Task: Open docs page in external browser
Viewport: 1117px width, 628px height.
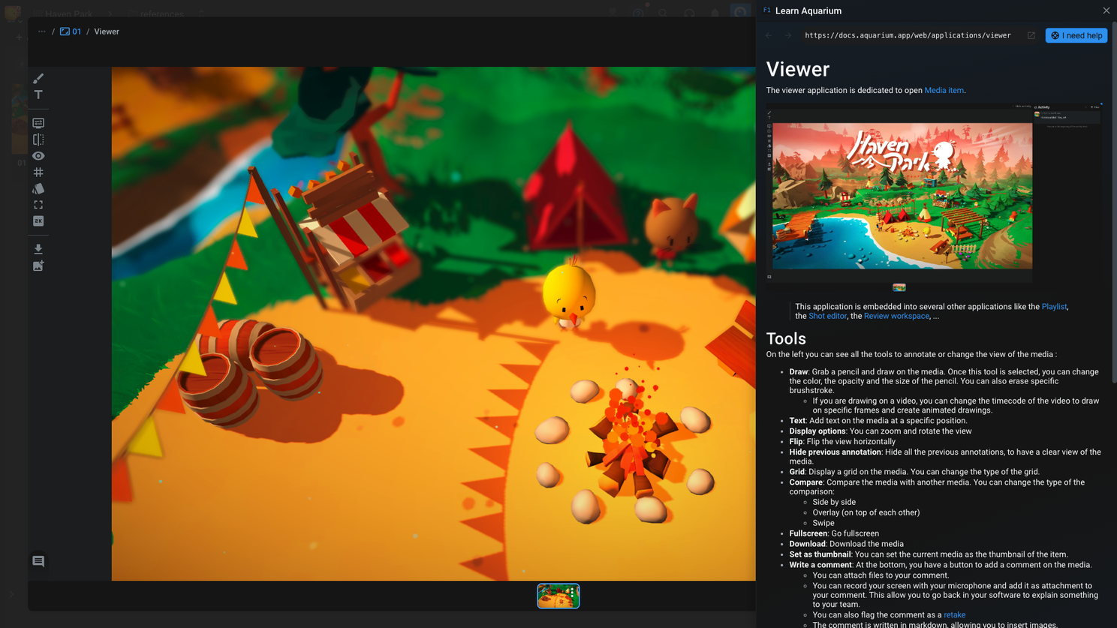Action: (x=1031, y=35)
